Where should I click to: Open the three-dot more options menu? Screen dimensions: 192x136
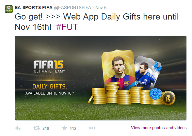coord(92,128)
